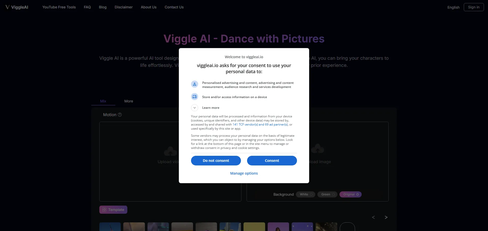Click the upload image cloud icon
Image resolution: width=488 pixels, height=231 pixels.
pos(317,149)
